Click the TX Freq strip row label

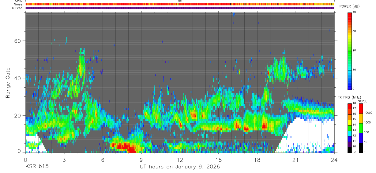coord(16,8)
